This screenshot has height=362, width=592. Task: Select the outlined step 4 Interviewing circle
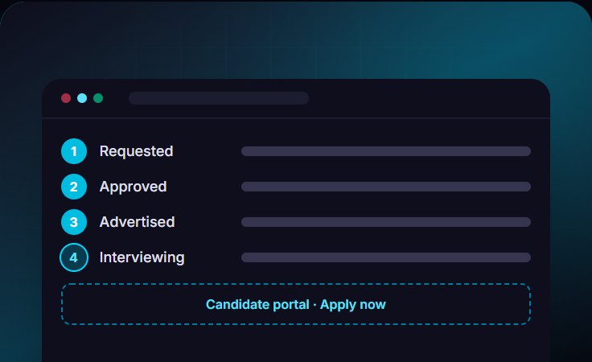click(74, 257)
